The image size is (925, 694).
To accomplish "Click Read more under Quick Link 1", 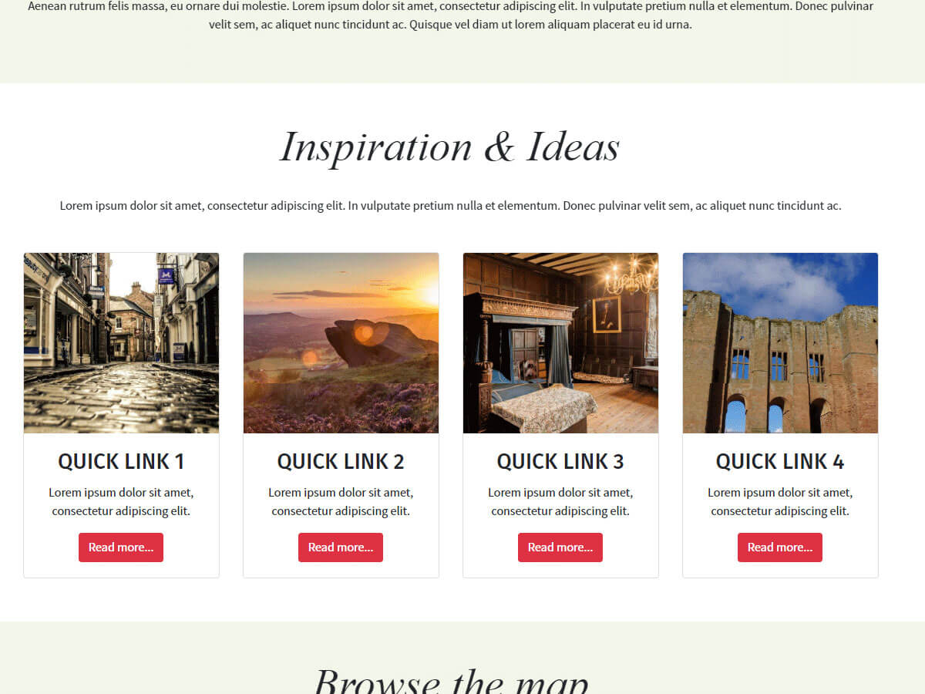I will (121, 547).
